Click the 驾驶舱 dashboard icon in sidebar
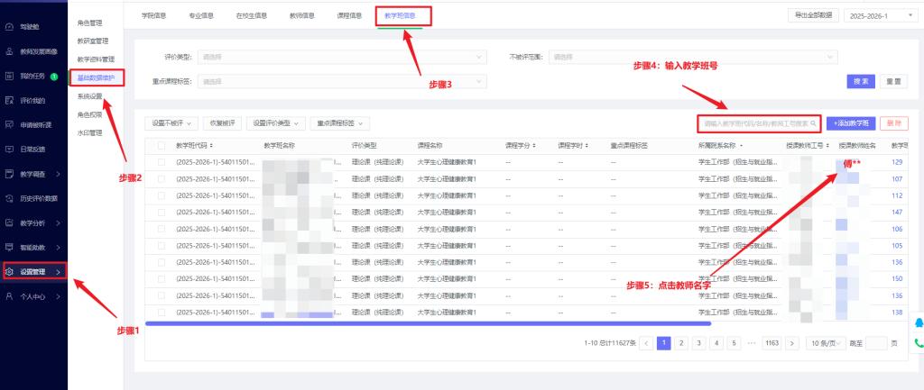This screenshot has width=924, height=390. click(9, 28)
